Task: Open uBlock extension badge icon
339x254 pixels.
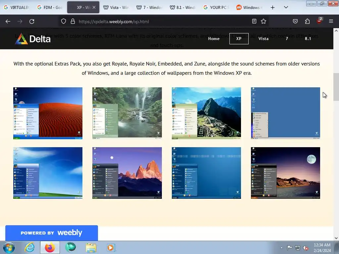Action: pyautogui.click(x=319, y=21)
